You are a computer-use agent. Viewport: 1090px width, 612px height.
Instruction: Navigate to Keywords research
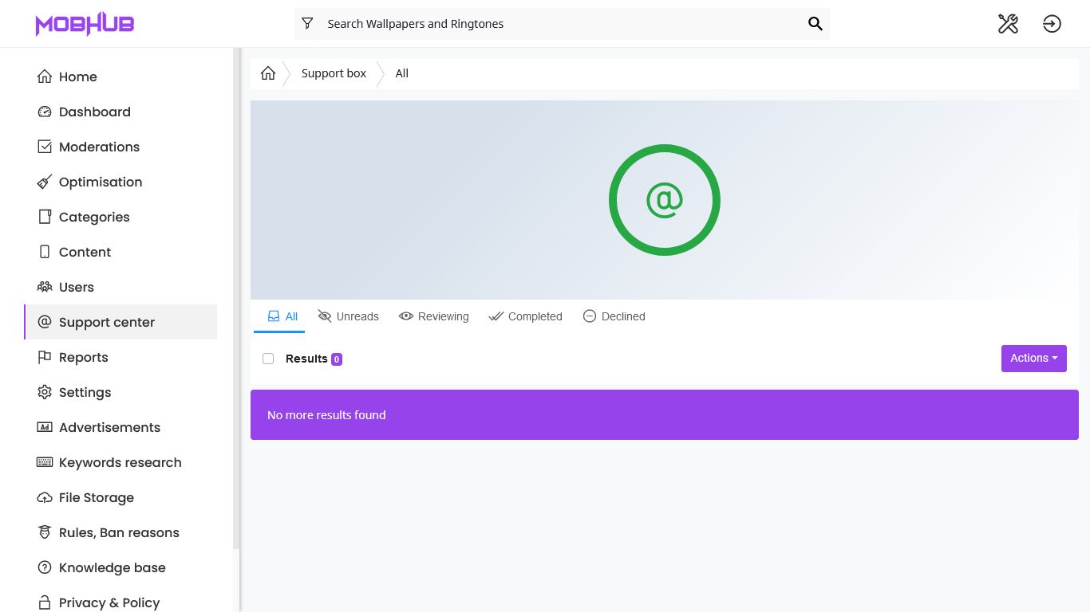pyautogui.click(x=120, y=462)
